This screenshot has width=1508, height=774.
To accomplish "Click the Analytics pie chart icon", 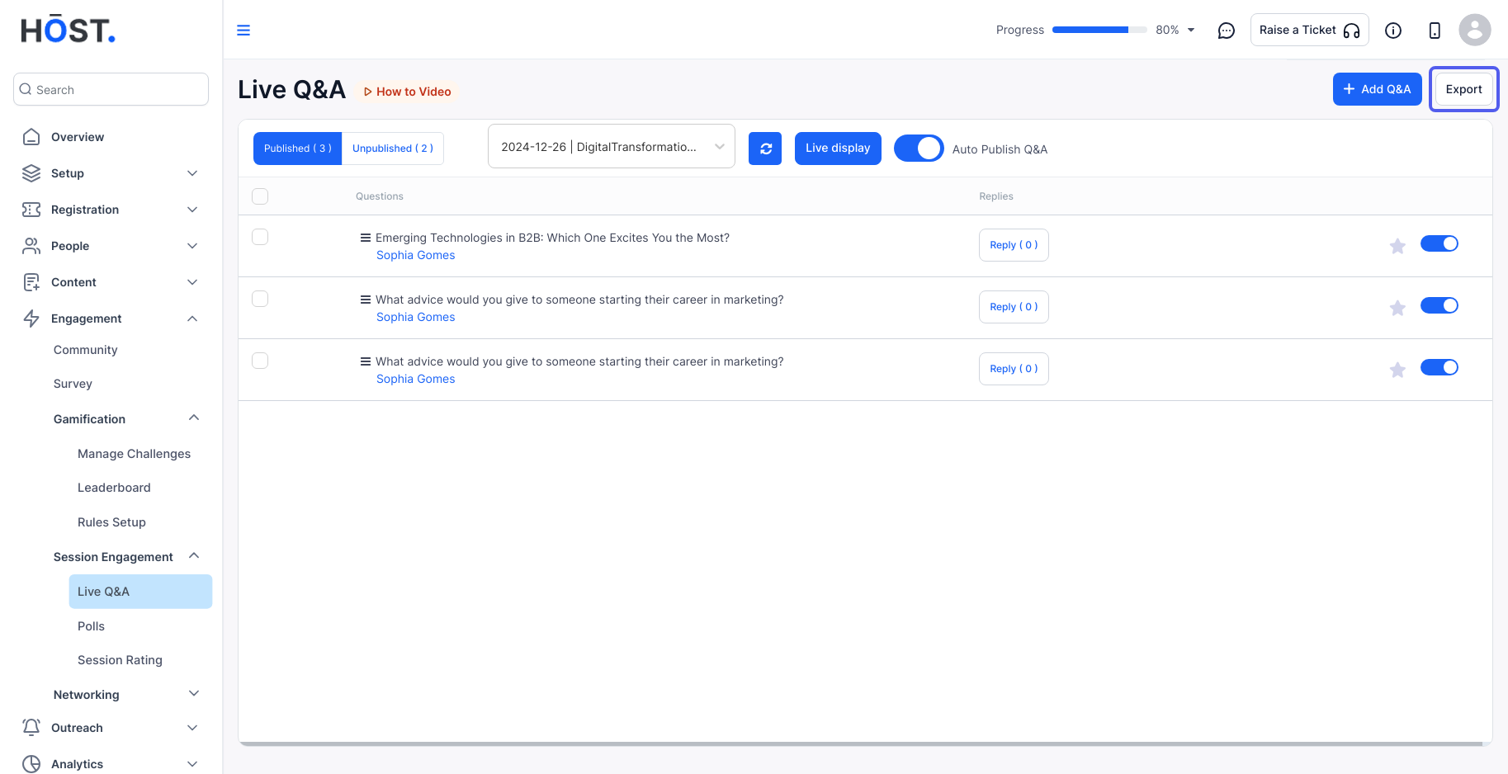I will (31, 764).
